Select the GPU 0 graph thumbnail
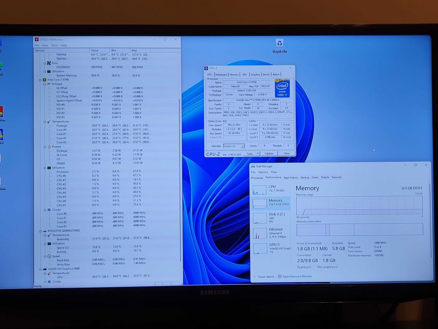This screenshot has height=329, width=438. click(x=260, y=248)
